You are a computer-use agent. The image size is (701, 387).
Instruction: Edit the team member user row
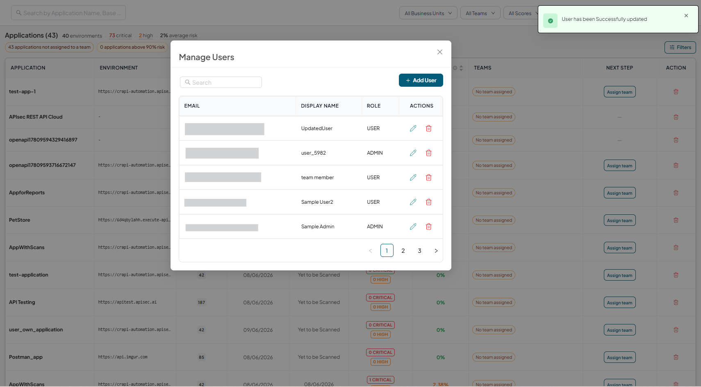[413, 178]
